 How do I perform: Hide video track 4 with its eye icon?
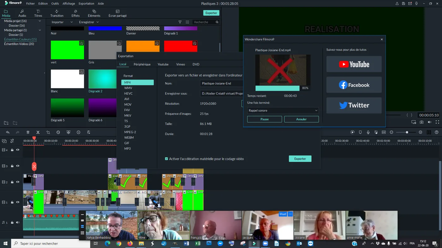click(18, 150)
